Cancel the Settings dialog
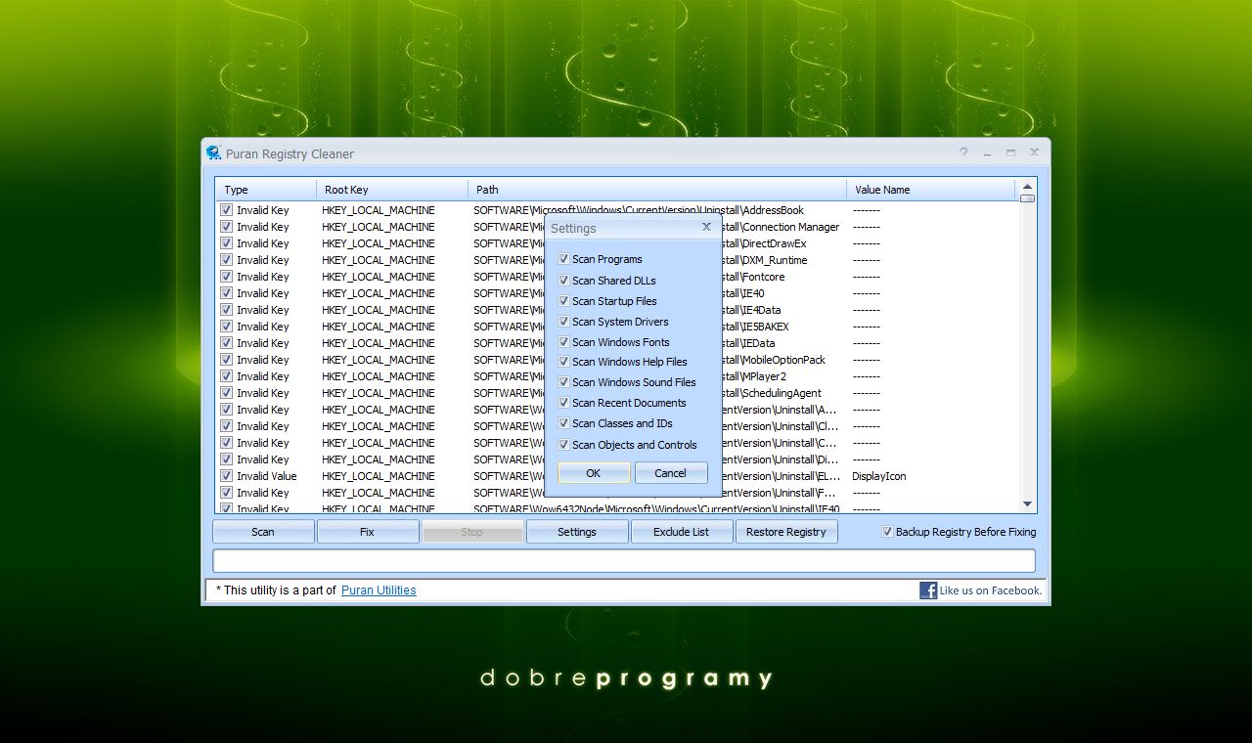1252x743 pixels. [x=671, y=473]
